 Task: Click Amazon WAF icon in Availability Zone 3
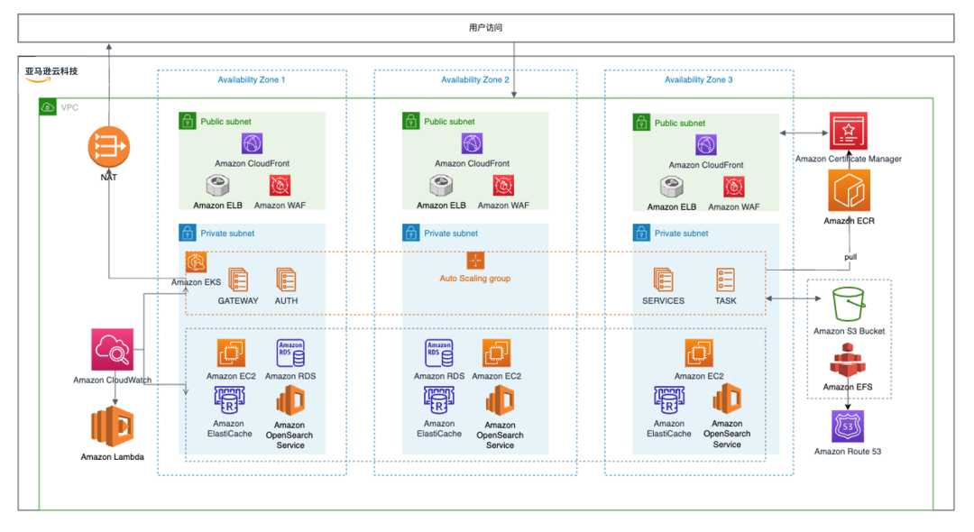pyautogui.click(x=734, y=187)
